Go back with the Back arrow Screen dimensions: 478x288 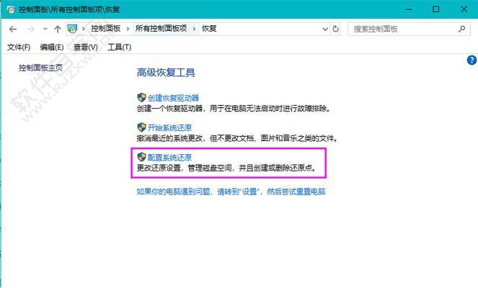(13, 30)
